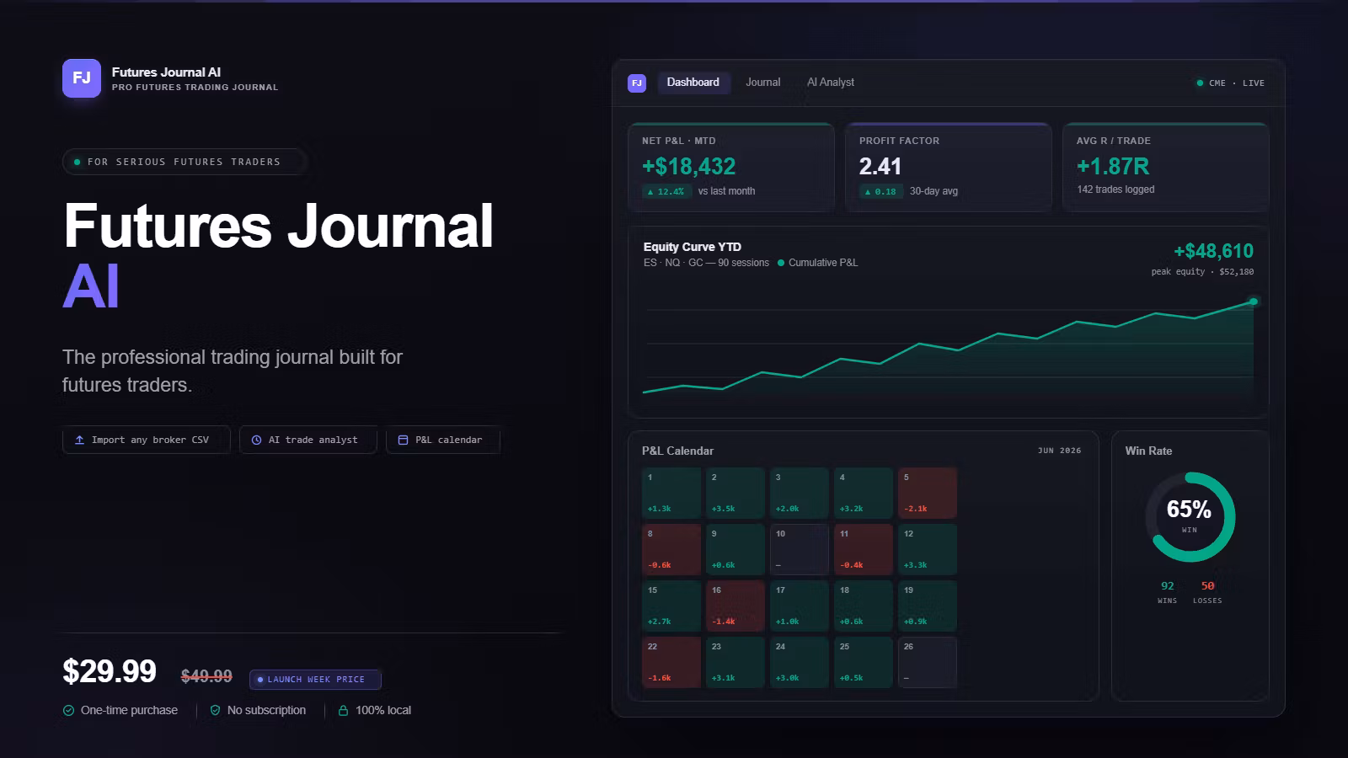
Task: Select calendar day 5 with -2.1k
Action: pos(928,493)
